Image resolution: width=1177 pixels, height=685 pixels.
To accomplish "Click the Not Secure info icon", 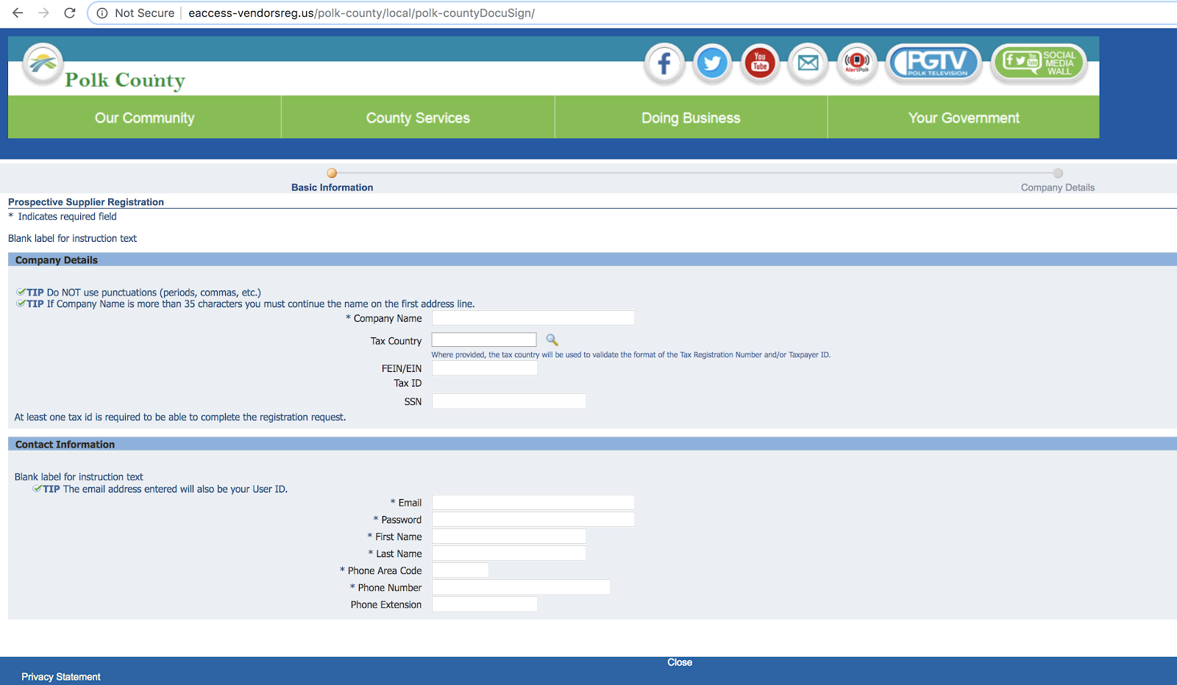I will coord(103,13).
